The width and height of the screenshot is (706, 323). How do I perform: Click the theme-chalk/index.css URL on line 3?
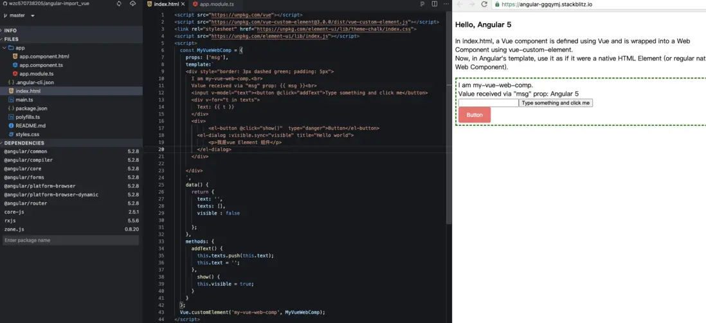[x=334, y=29]
